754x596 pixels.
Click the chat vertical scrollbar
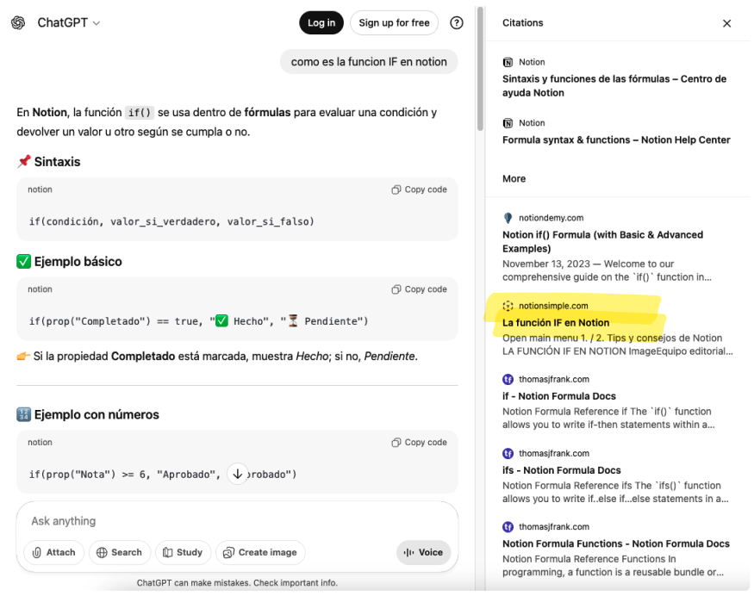click(480, 69)
